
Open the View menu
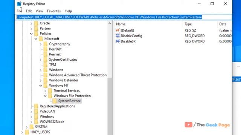(39, 11)
